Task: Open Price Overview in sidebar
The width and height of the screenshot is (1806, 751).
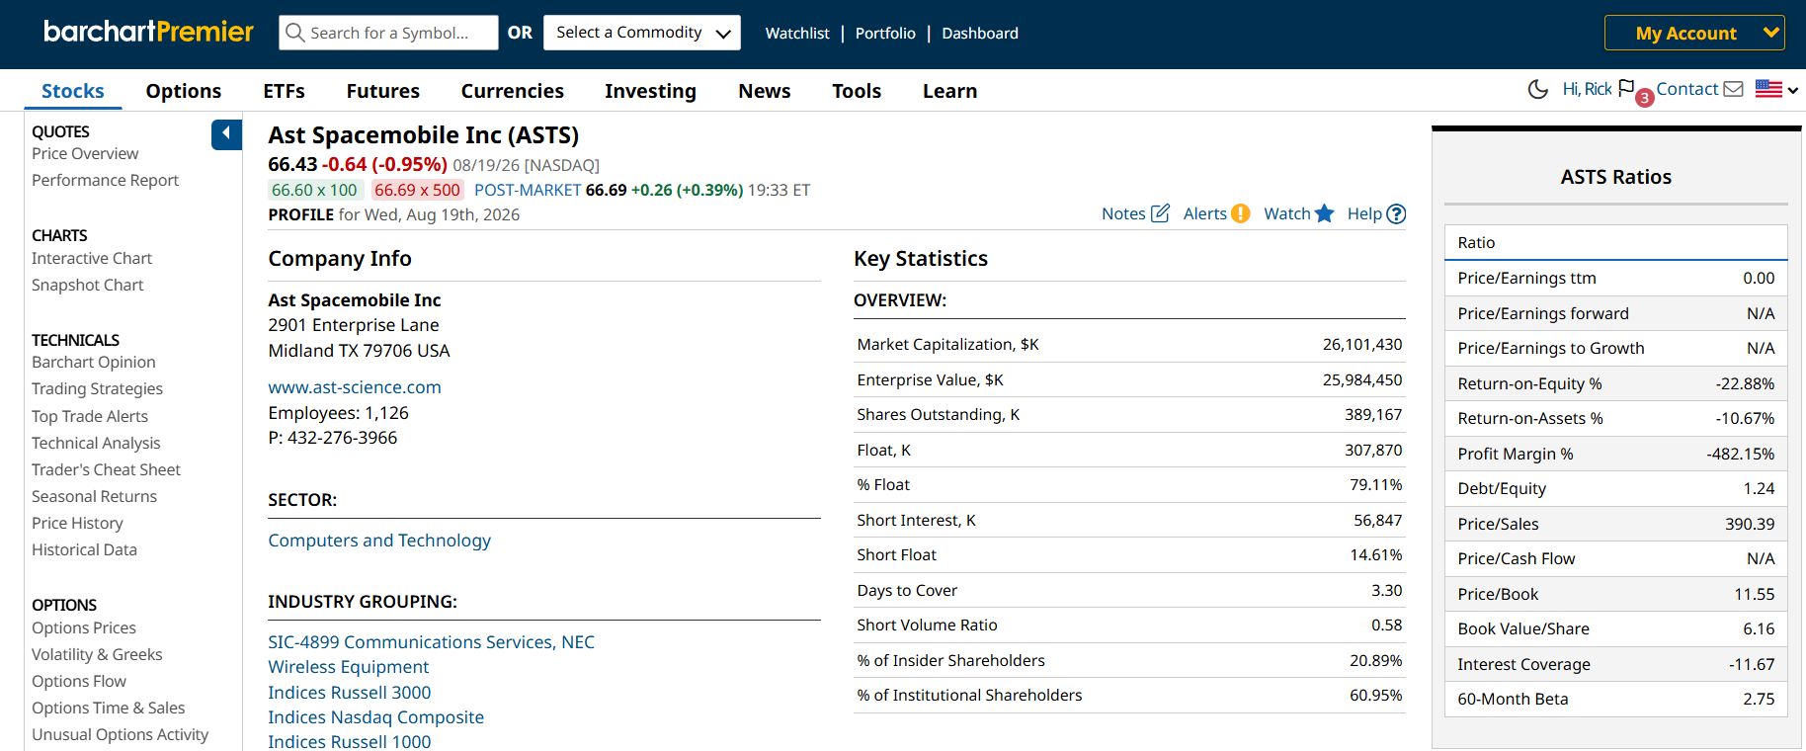Action: (85, 153)
